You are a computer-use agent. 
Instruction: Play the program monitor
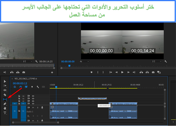pyautogui.click(x=122, y=72)
